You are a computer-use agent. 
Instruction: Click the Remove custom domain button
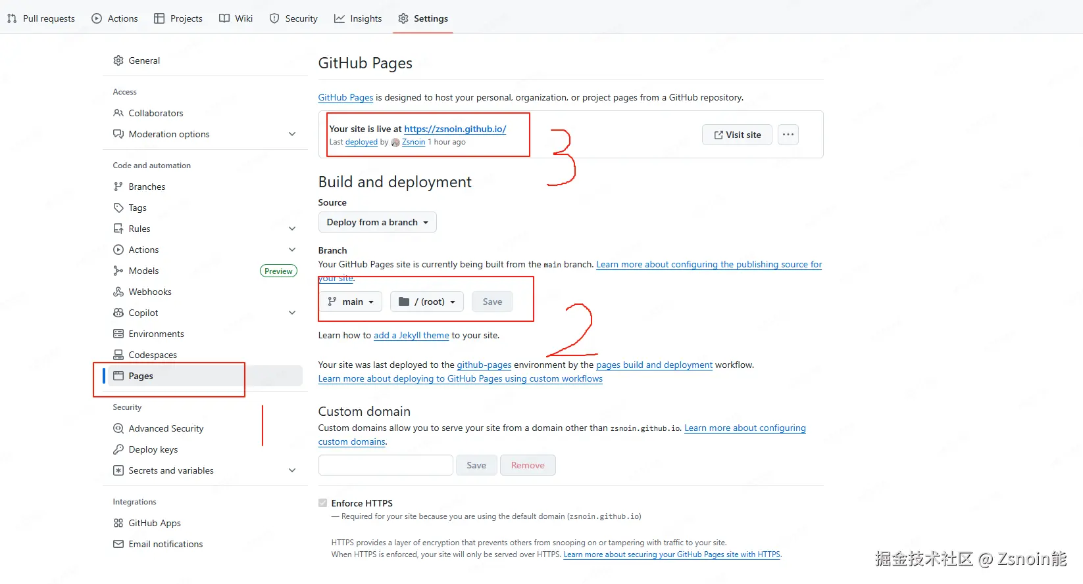click(528, 465)
